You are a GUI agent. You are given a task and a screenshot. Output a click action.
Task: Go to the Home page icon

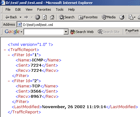[x=52, y=17]
